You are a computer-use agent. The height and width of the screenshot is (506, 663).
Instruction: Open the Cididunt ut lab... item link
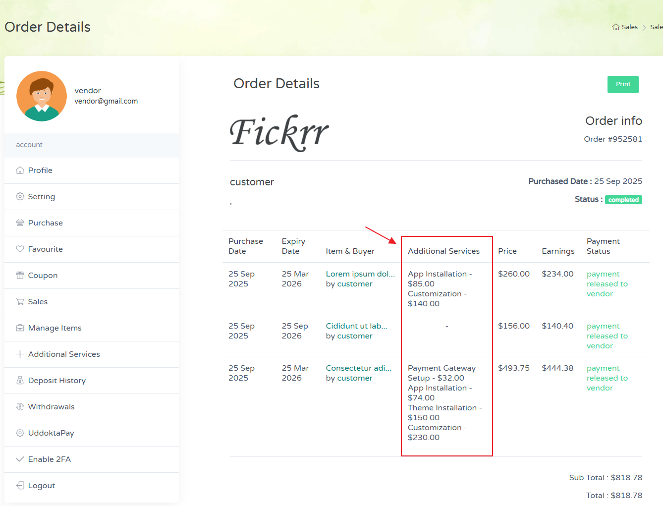356,326
